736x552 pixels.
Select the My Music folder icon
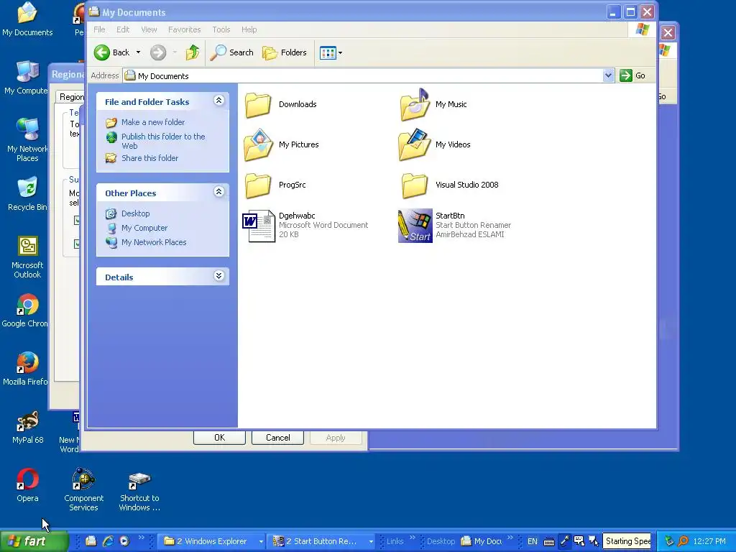(x=415, y=104)
